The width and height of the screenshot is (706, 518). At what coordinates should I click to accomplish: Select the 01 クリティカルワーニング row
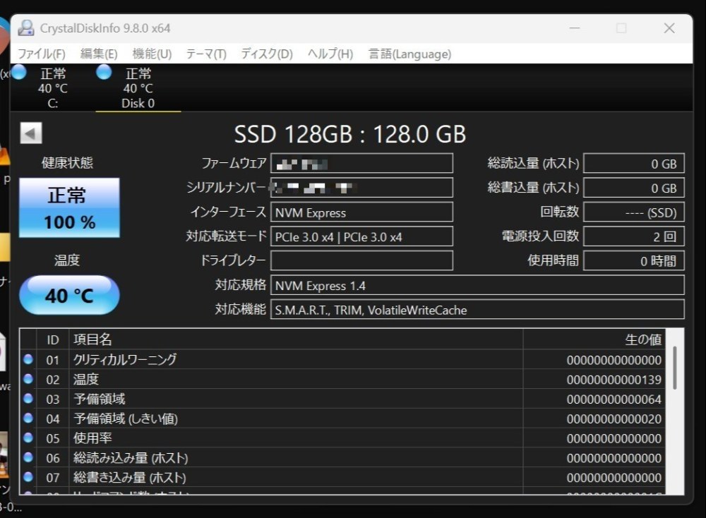click(342, 360)
